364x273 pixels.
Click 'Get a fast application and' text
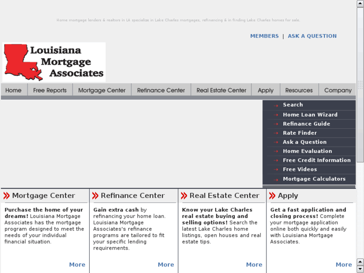pos(308,210)
